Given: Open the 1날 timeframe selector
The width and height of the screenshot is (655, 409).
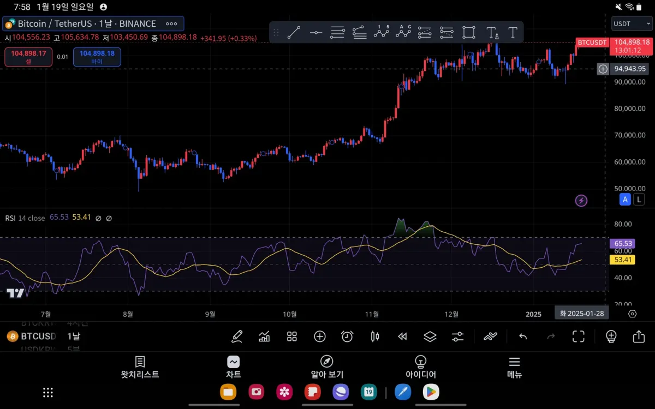Looking at the screenshot, I should pos(74,336).
